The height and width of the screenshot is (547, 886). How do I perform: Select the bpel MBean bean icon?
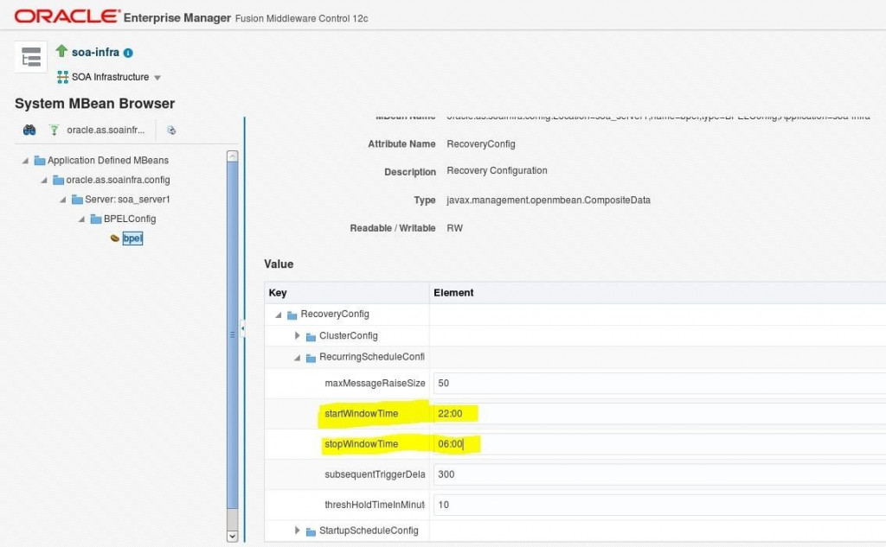point(115,239)
